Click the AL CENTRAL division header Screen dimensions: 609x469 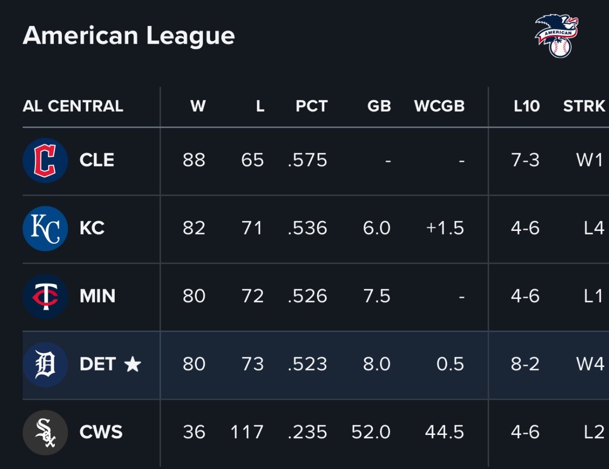tap(73, 106)
